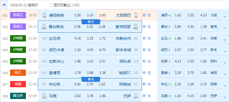Open 析 analysis for 拉斯决心 match
Viewport: 229px width, 102px height.
pyautogui.click(x=144, y=61)
